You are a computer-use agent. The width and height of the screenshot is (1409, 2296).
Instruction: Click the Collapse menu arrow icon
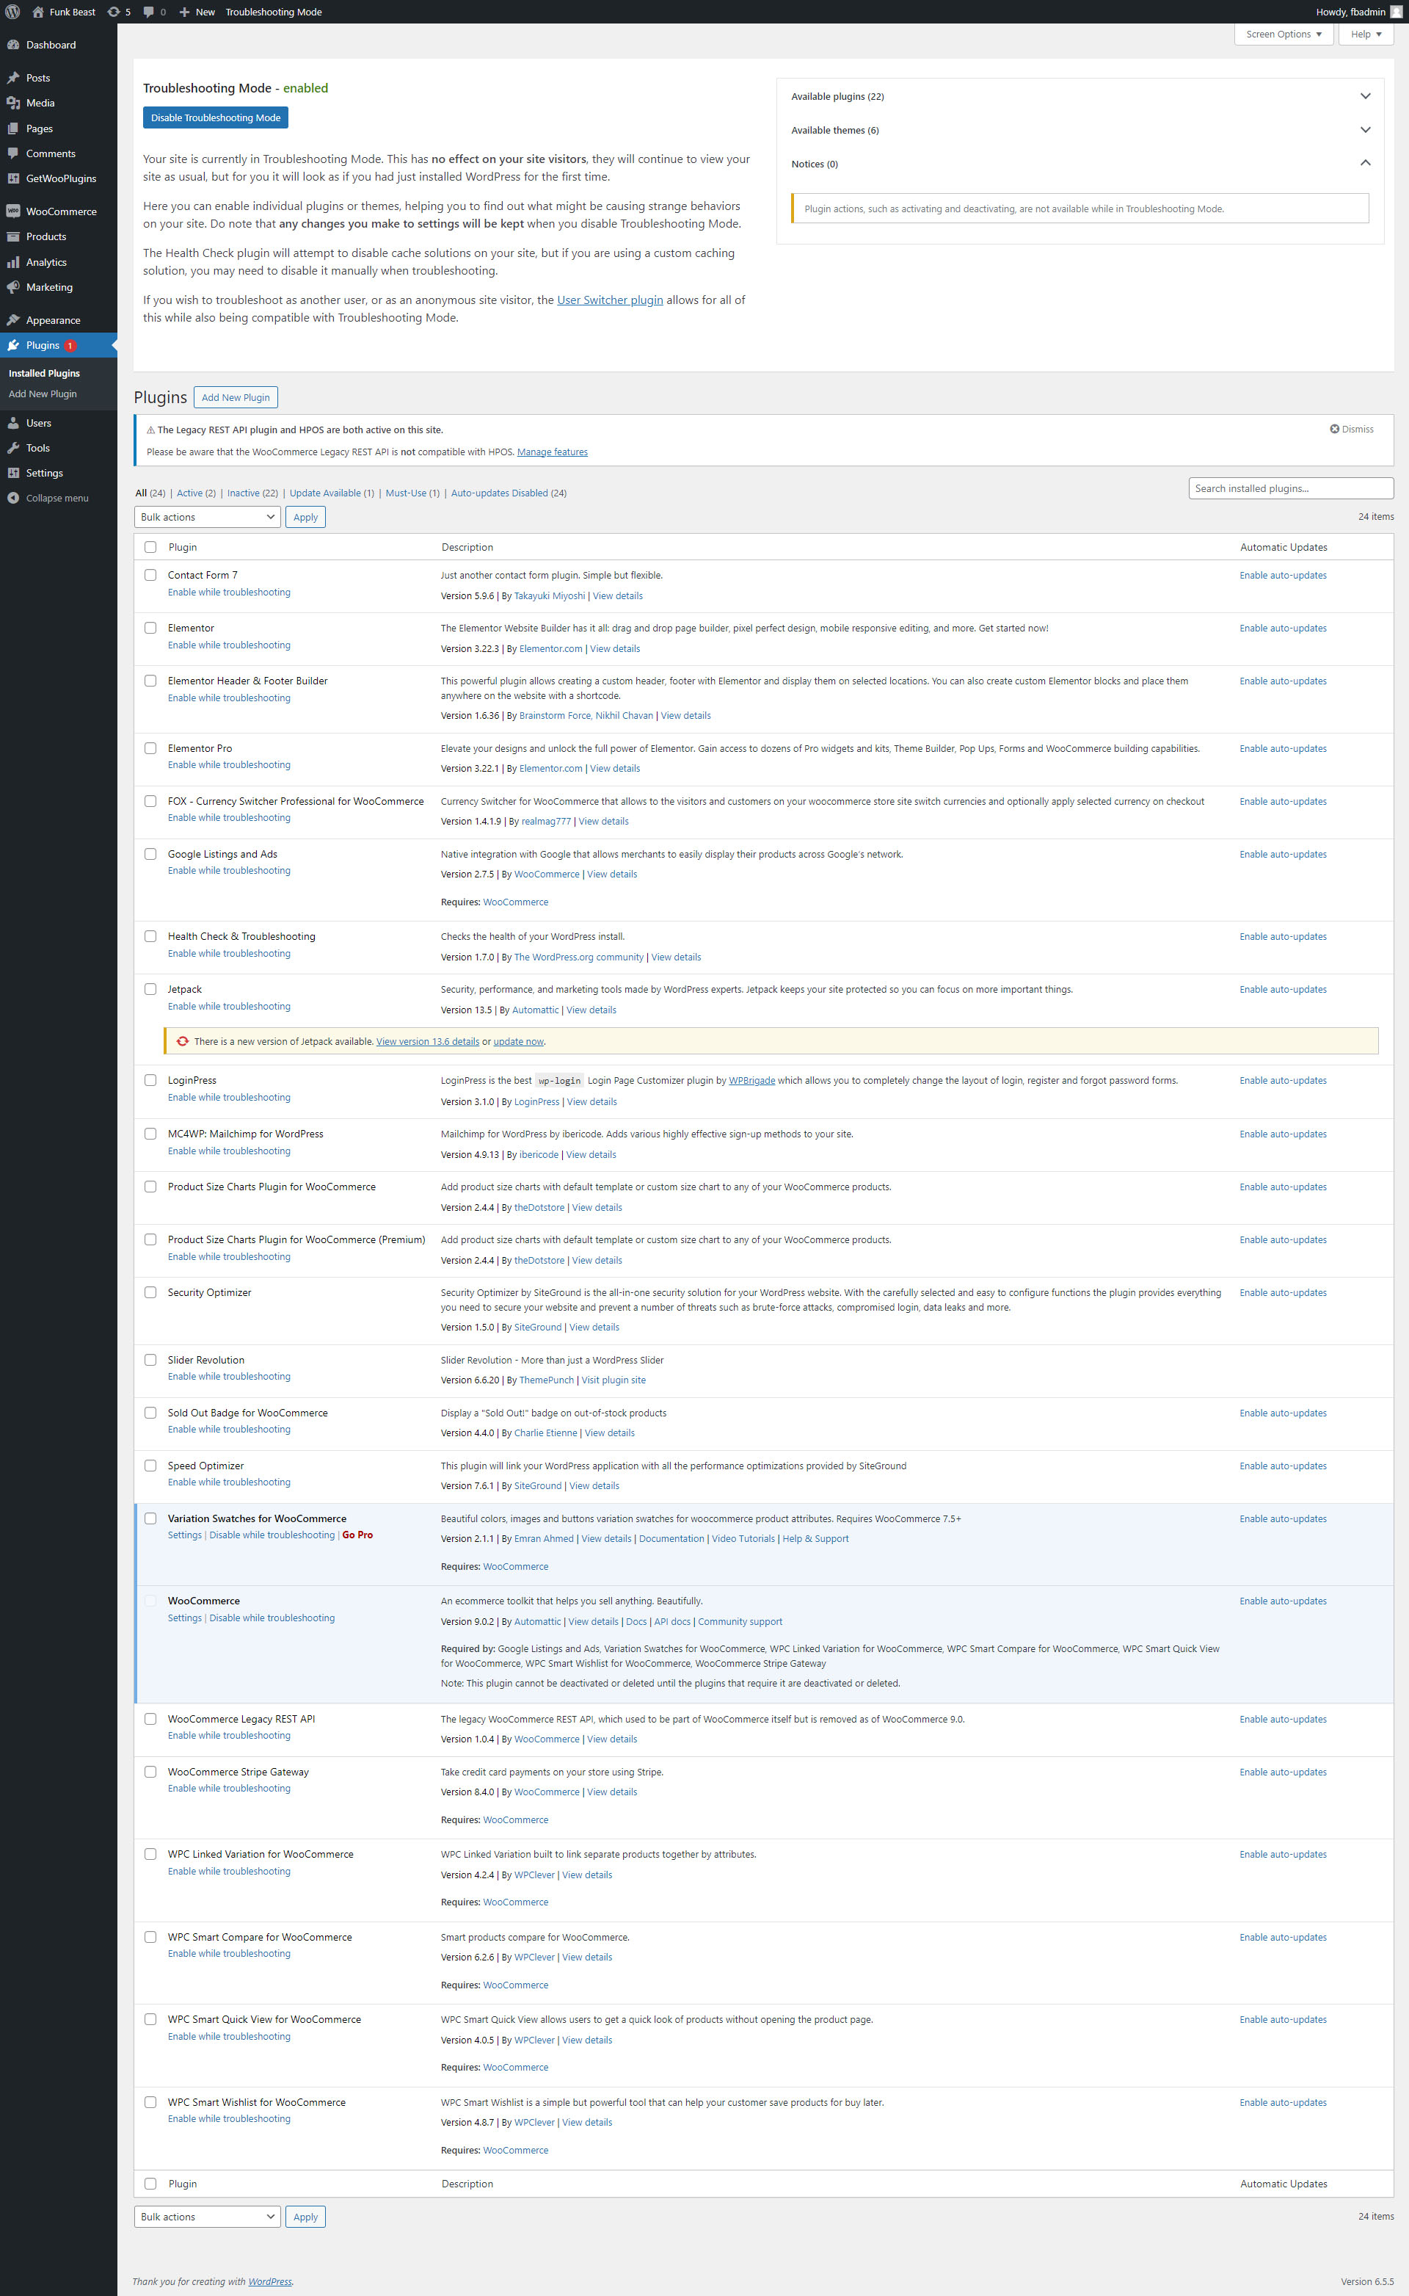[x=13, y=499]
